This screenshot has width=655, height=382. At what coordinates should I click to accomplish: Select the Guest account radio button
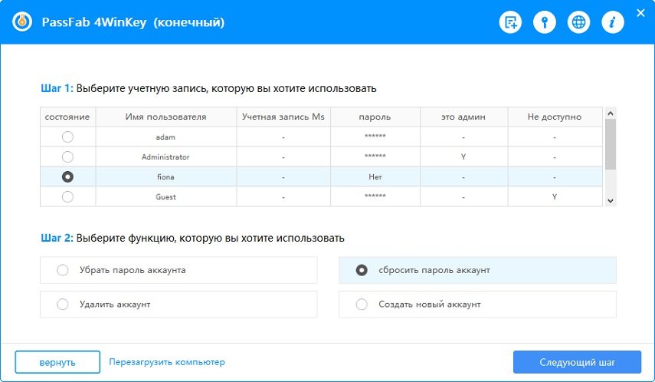coord(67,196)
